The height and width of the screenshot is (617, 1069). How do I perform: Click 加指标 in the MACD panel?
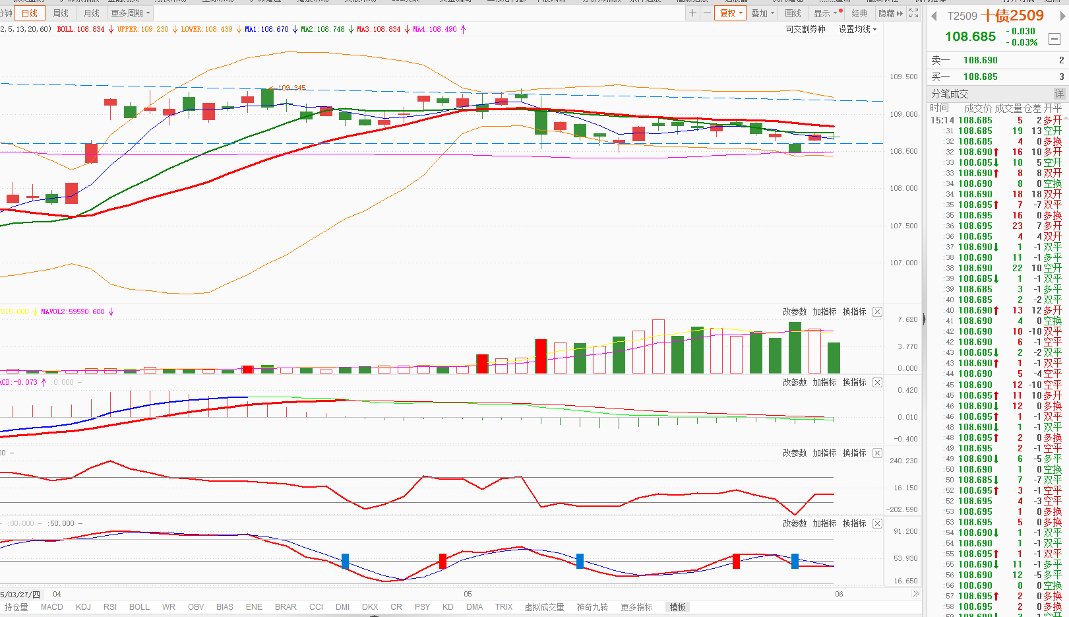tap(824, 382)
